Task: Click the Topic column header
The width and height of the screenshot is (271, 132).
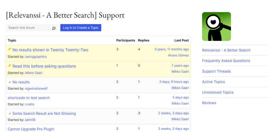Action: [x=12, y=40]
